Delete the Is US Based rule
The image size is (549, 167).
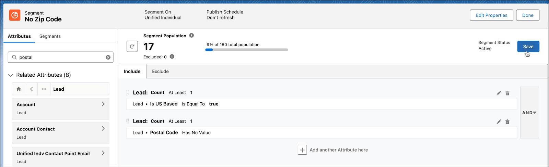click(x=507, y=93)
